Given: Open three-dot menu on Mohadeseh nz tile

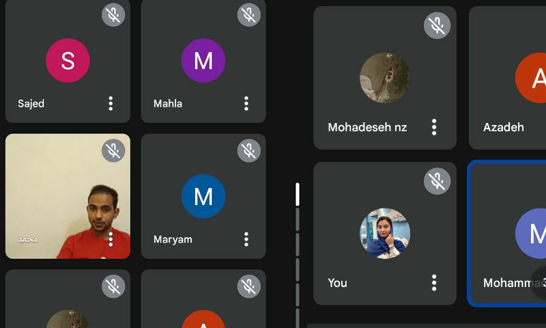Looking at the screenshot, I should (x=434, y=127).
